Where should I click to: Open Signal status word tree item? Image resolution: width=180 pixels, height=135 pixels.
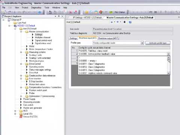point(43,43)
